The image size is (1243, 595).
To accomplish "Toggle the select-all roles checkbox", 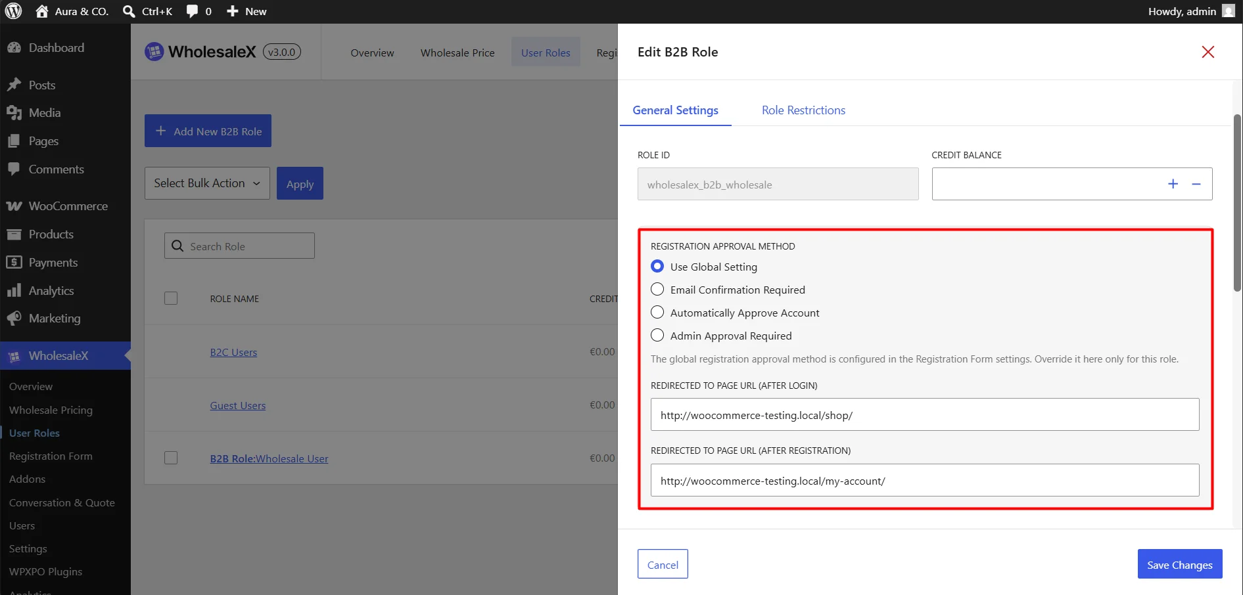I will (171, 298).
